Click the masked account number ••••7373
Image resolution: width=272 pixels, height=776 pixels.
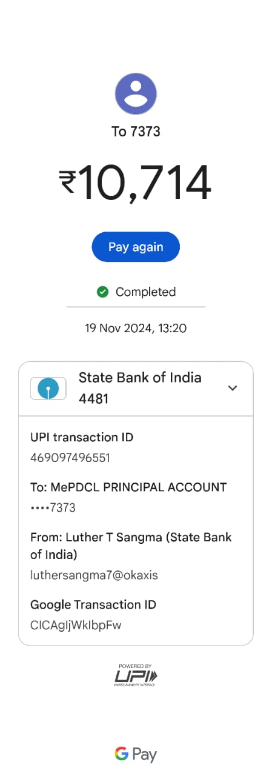(x=53, y=508)
